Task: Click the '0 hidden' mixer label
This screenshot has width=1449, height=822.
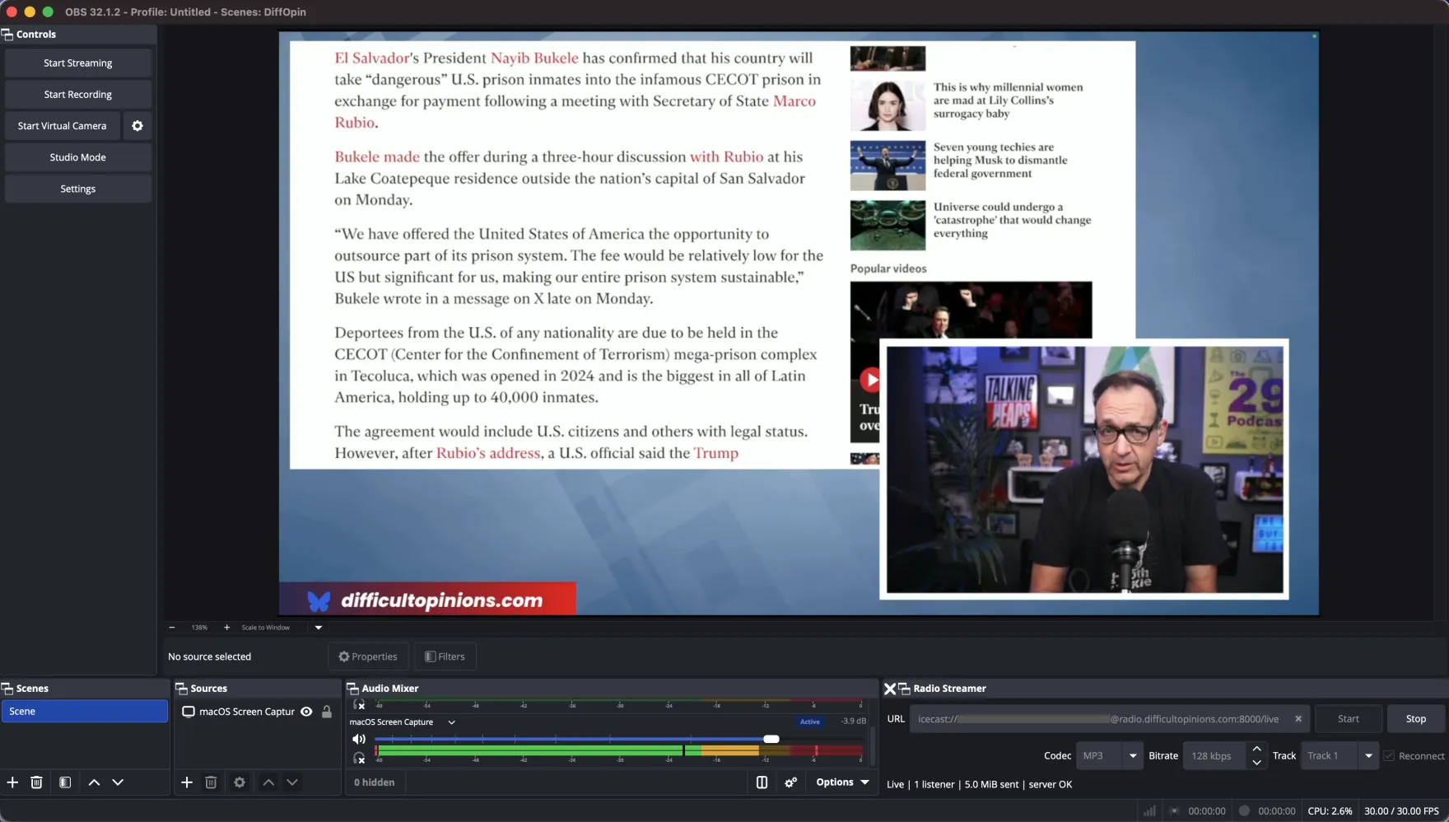Action: [375, 782]
